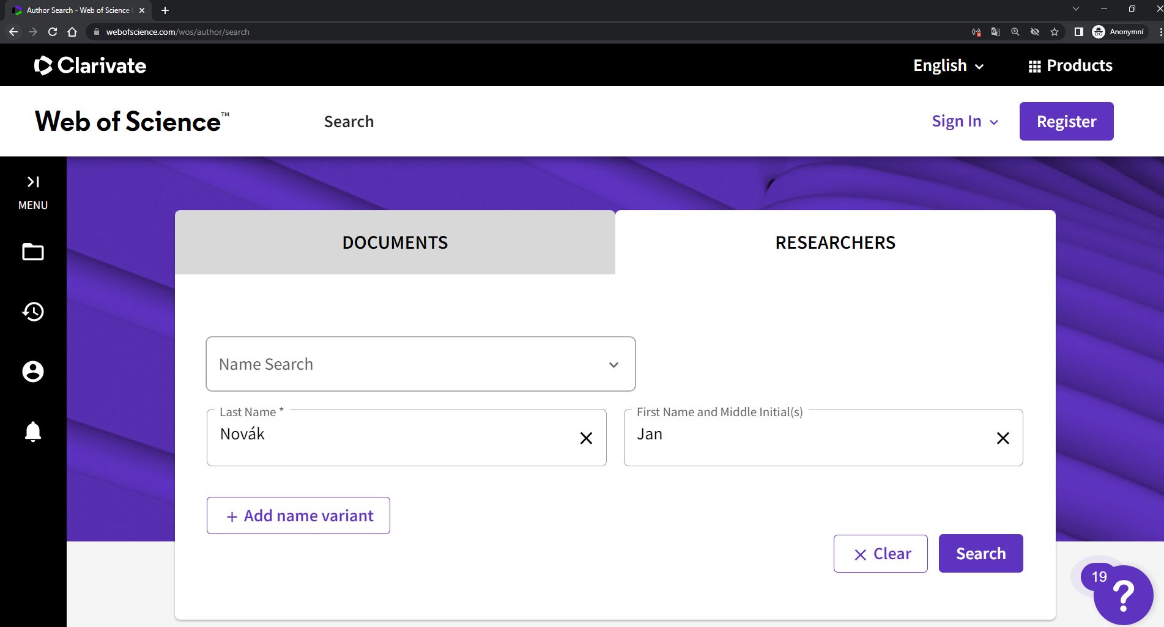This screenshot has height=627, width=1164.
Task: Close the Author Search browser tab
Action: point(142,10)
